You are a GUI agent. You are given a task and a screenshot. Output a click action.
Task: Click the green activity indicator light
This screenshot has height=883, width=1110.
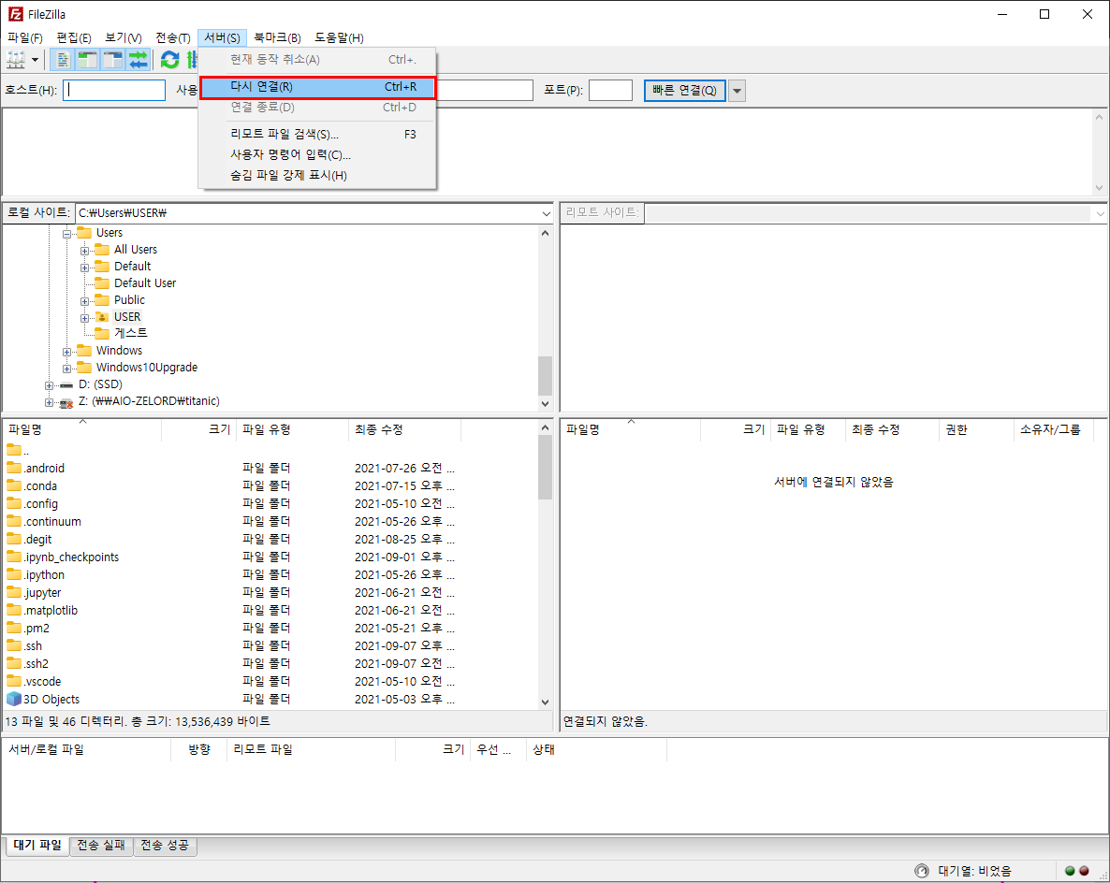point(1070,871)
